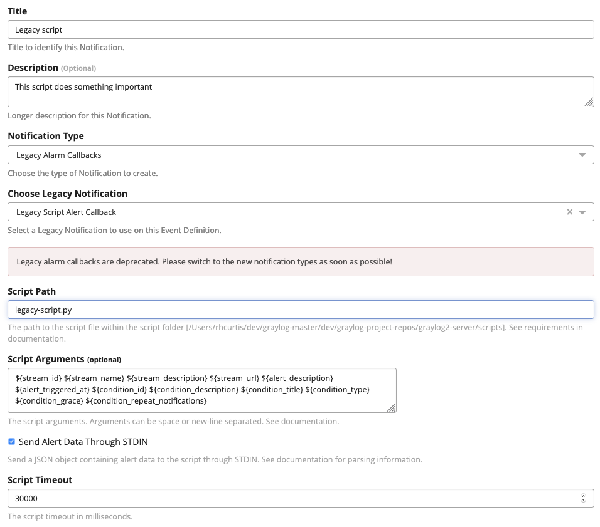This screenshot has height=527, width=600.
Task: Click the Notification Type dropdown caret
Action: 584,155
